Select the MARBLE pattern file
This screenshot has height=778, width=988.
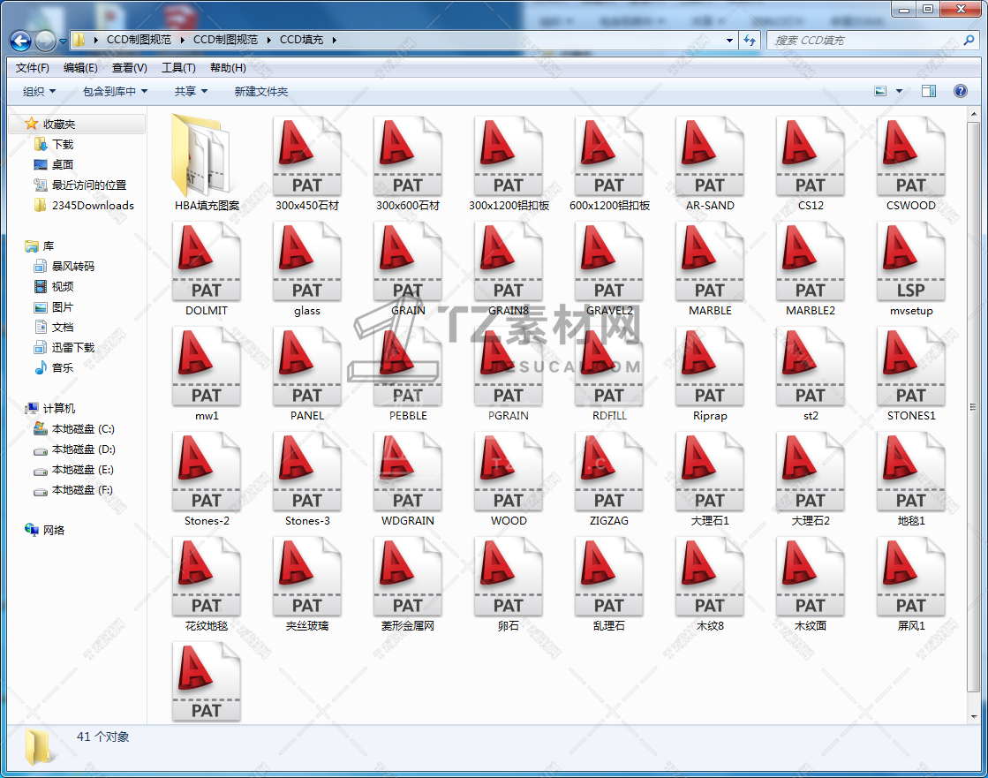[x=710, y=268]
